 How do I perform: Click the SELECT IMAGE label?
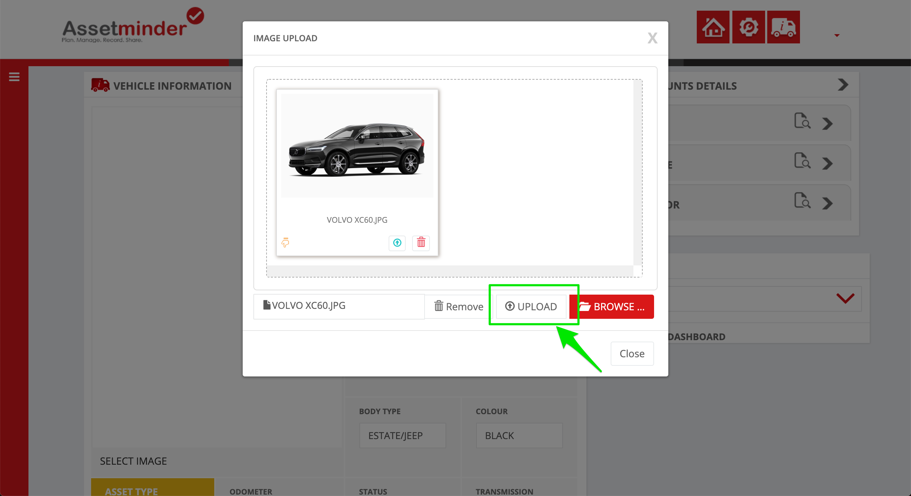point(133,461)
